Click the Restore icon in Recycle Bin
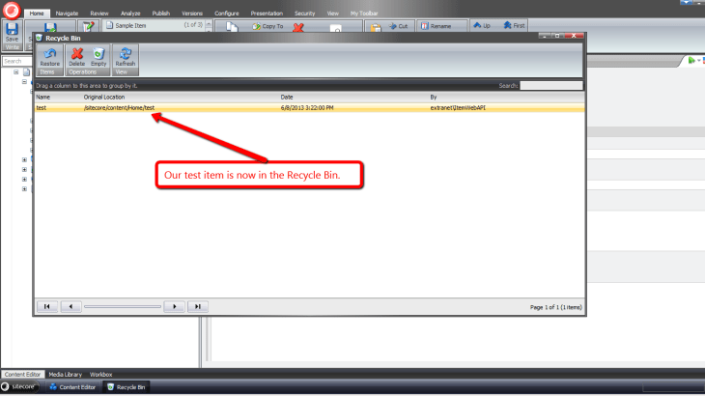705x396 pixels. (x=49, y=56)
